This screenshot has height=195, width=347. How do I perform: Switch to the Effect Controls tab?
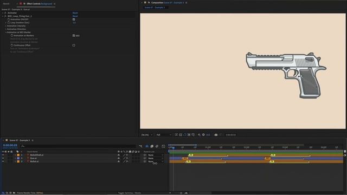pyautogui.click(x=39, y=4)
